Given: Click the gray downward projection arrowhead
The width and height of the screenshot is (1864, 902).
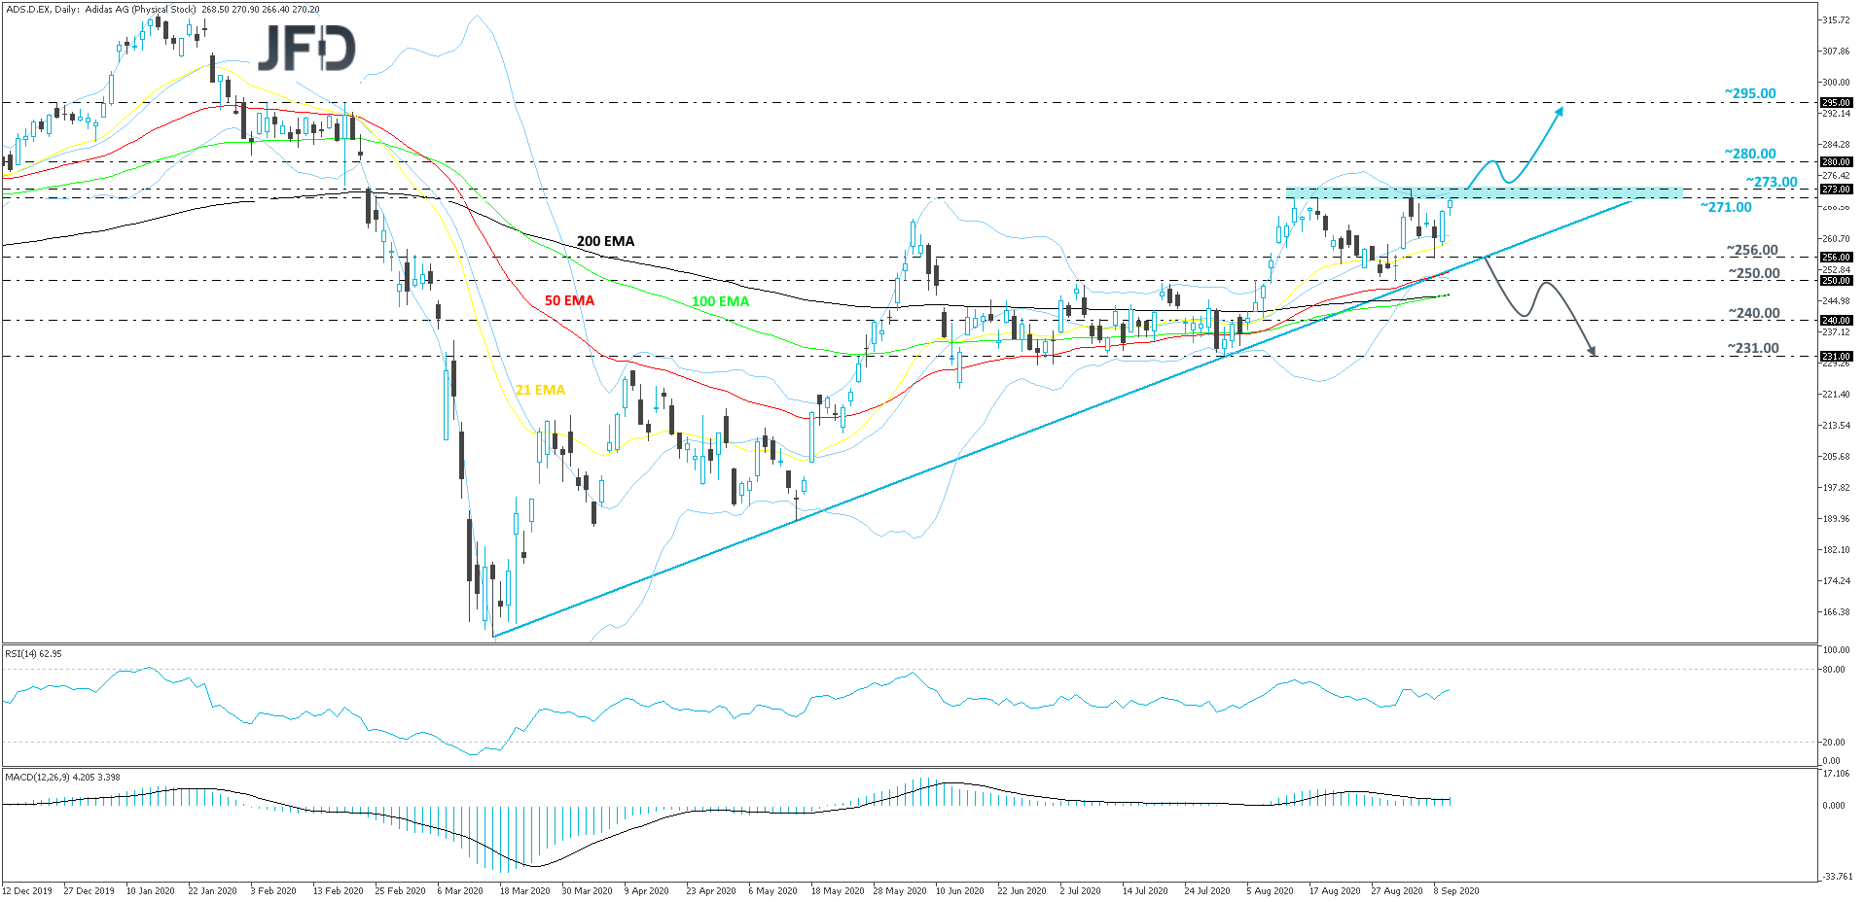Looking at the screenshot, I should 1592,350.
